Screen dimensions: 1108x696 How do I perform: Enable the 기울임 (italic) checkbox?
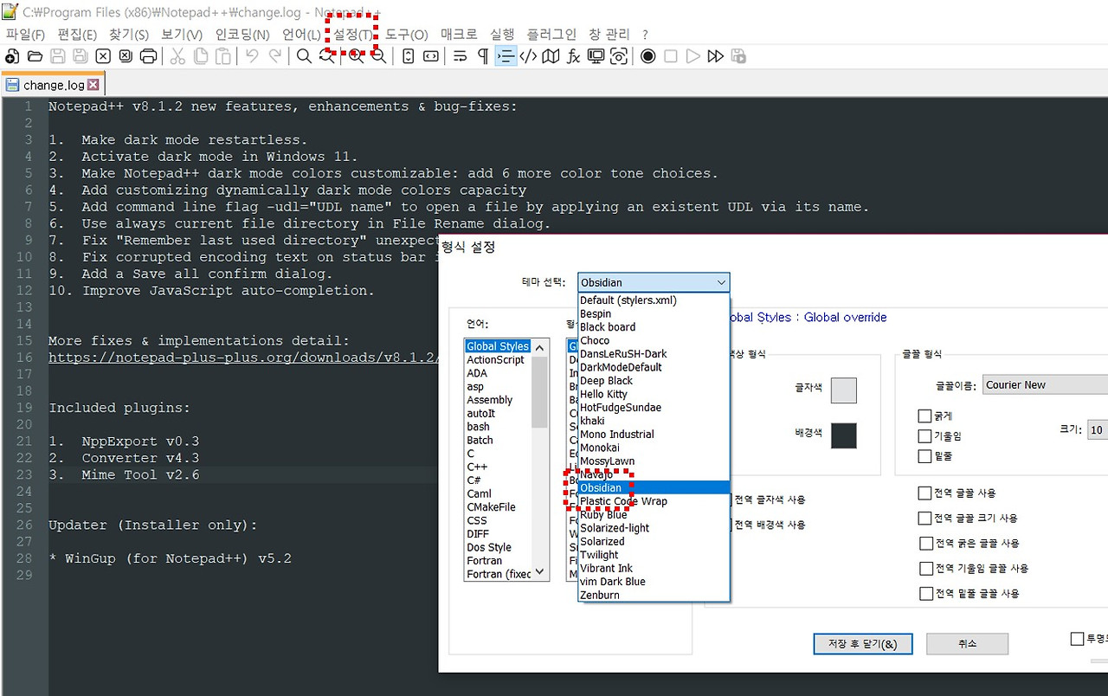(924, 436)
